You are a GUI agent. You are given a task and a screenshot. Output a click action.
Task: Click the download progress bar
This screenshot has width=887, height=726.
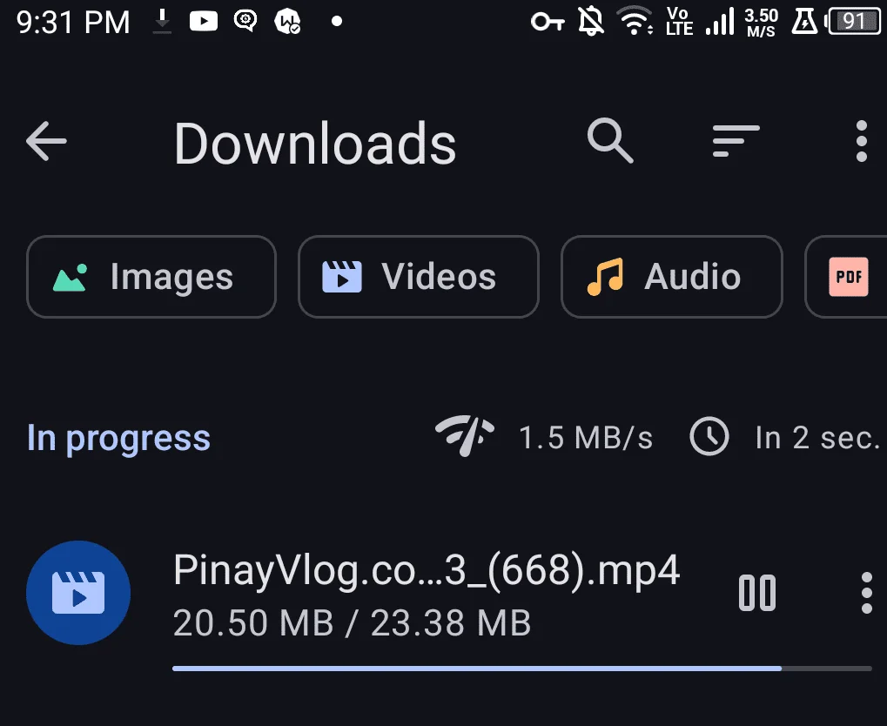coord(521,669)
